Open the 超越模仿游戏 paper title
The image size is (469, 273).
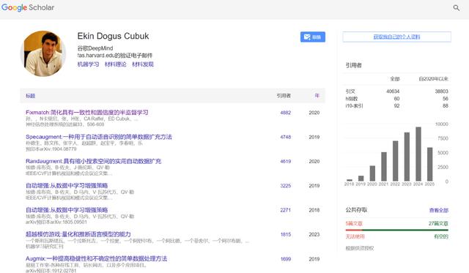point(78,234)
